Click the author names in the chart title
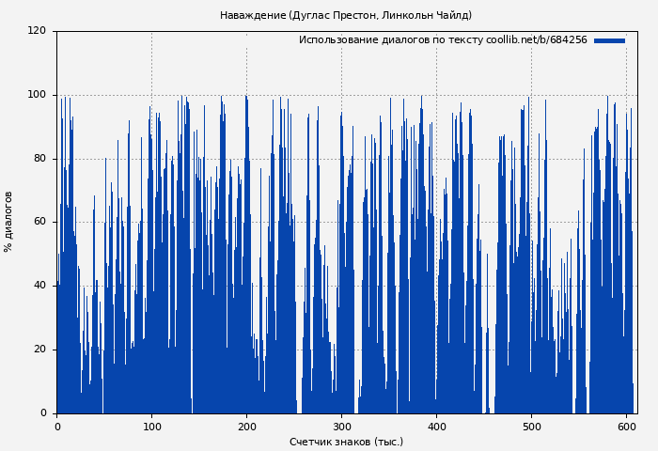This screenshot has height=451, width=658. point(381,15)
